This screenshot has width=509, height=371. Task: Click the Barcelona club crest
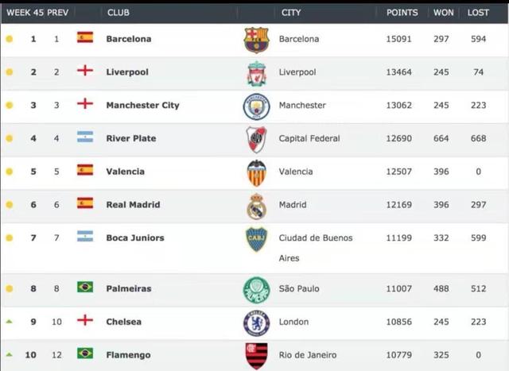256,39
